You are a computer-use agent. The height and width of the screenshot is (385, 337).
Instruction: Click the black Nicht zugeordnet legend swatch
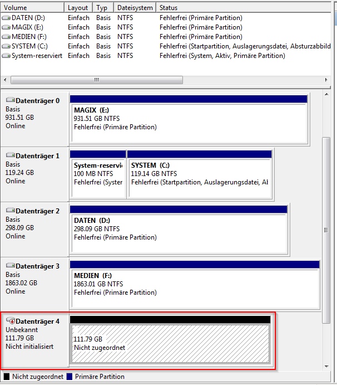7,377
